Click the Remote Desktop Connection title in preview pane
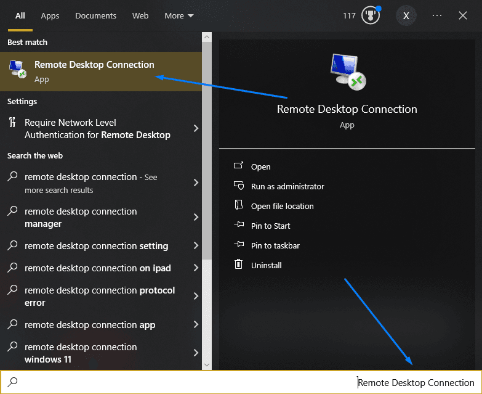 click(x=347, y=109)
